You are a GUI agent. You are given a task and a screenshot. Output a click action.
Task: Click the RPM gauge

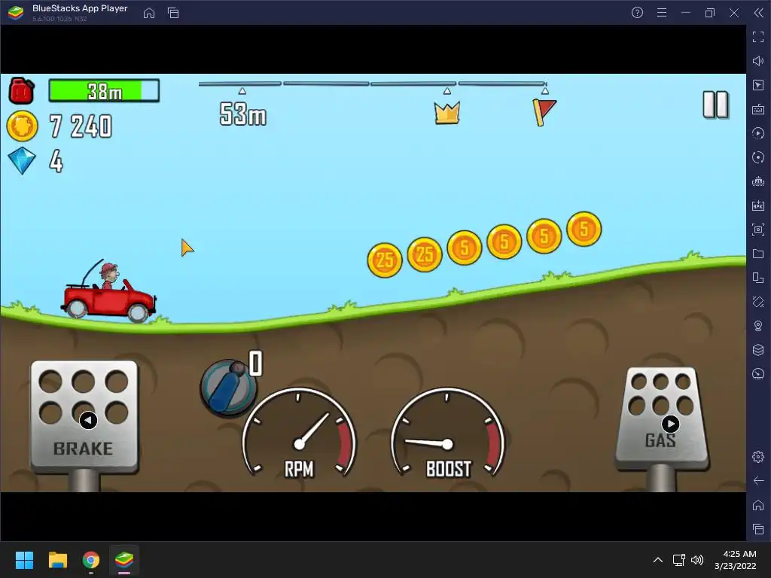tap(299, 433)
